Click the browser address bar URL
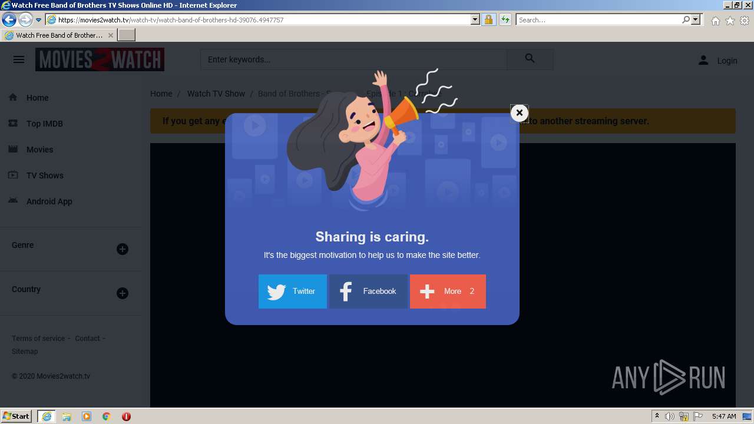 [171, 20]
